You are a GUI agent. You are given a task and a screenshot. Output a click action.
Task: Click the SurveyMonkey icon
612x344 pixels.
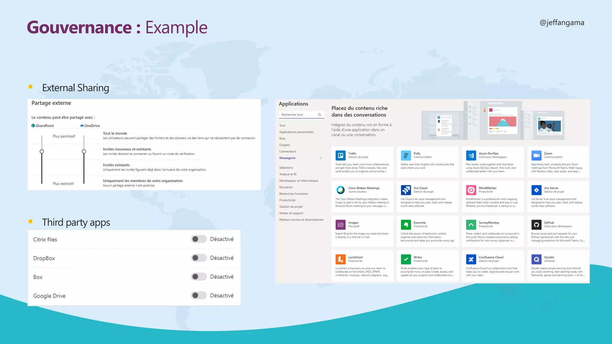471,225
